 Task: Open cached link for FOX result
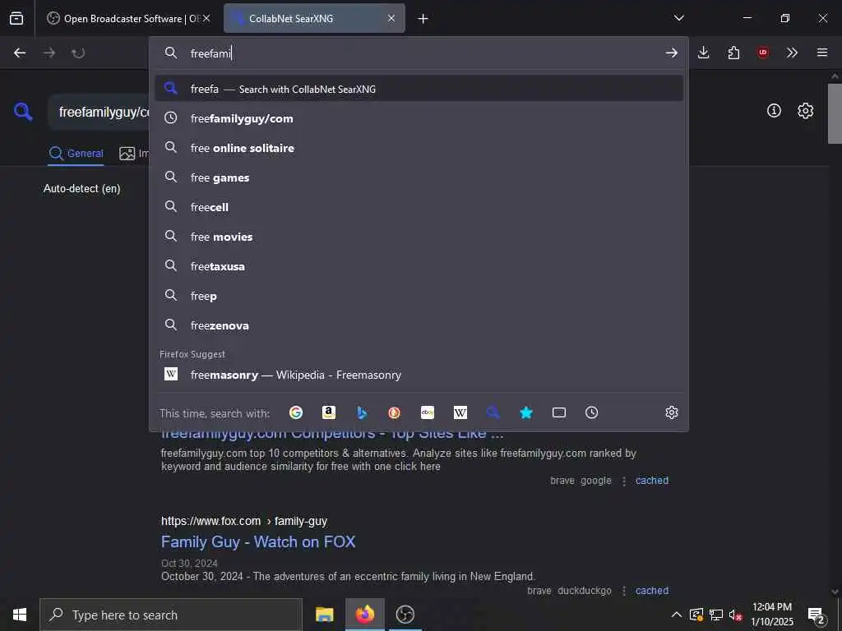[652, 590]
